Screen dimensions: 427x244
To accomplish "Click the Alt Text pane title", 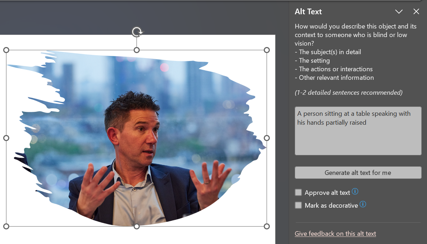I will point(308,11).
